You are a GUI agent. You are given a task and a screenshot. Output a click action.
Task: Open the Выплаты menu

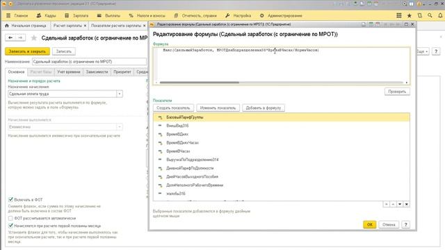coord(113,15)
